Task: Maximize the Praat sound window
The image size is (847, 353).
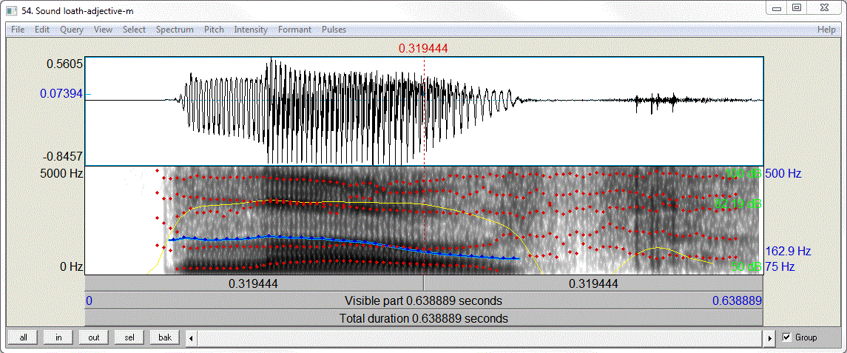Action: click(796, 7)
